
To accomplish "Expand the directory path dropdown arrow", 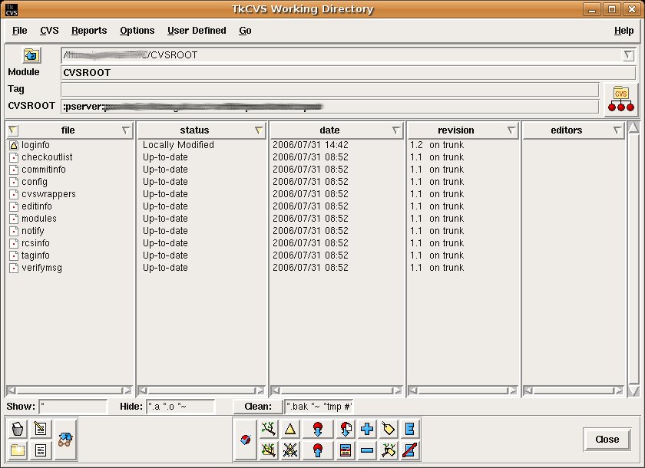I will tap(628, 55).
